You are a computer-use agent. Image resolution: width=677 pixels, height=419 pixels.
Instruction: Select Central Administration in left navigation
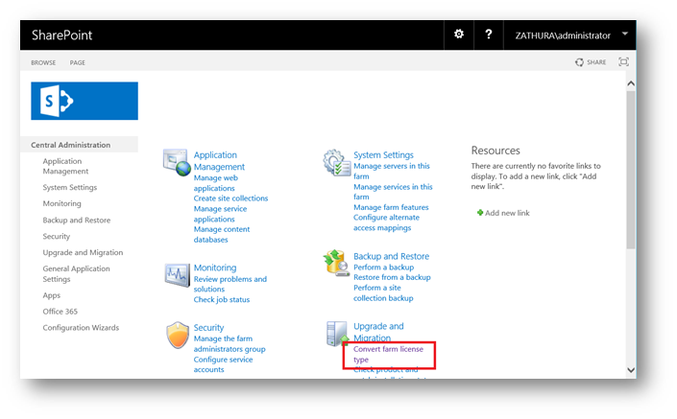click(70, 145)
